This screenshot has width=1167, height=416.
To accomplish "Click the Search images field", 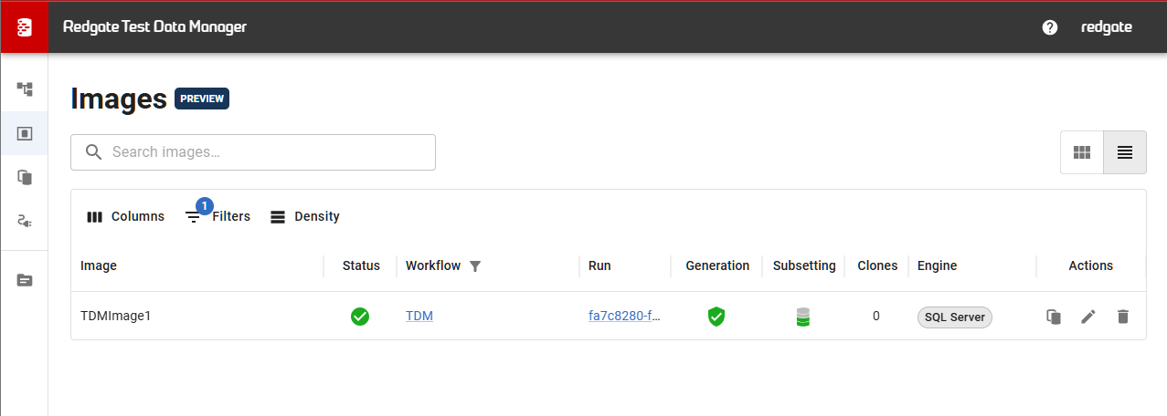I will [265, 152].
